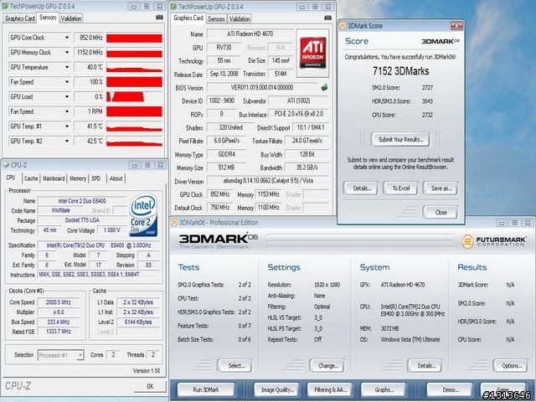Click camera screenshot icon in GPU-Z Sensors window
Screen dimensions: 536x402
click(x=159, y=17)
